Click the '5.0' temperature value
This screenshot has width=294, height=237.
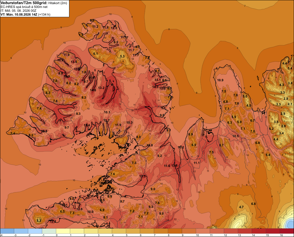(x=245, y=96)
